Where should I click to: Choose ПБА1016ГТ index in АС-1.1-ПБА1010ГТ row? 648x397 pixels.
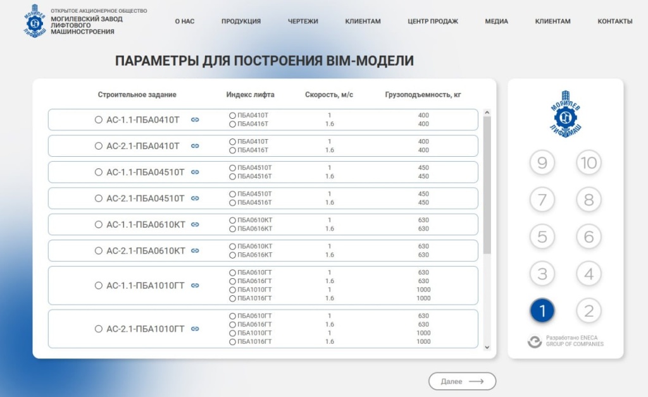(x=232, y=298)
